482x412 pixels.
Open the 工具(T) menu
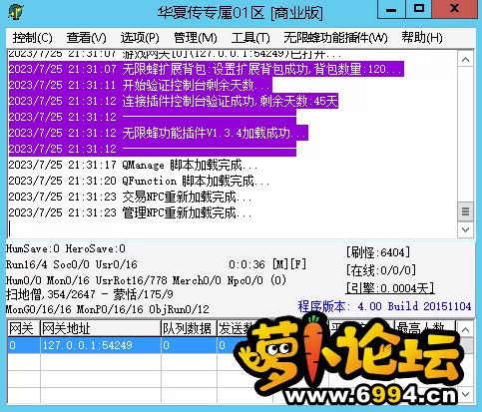250,38
